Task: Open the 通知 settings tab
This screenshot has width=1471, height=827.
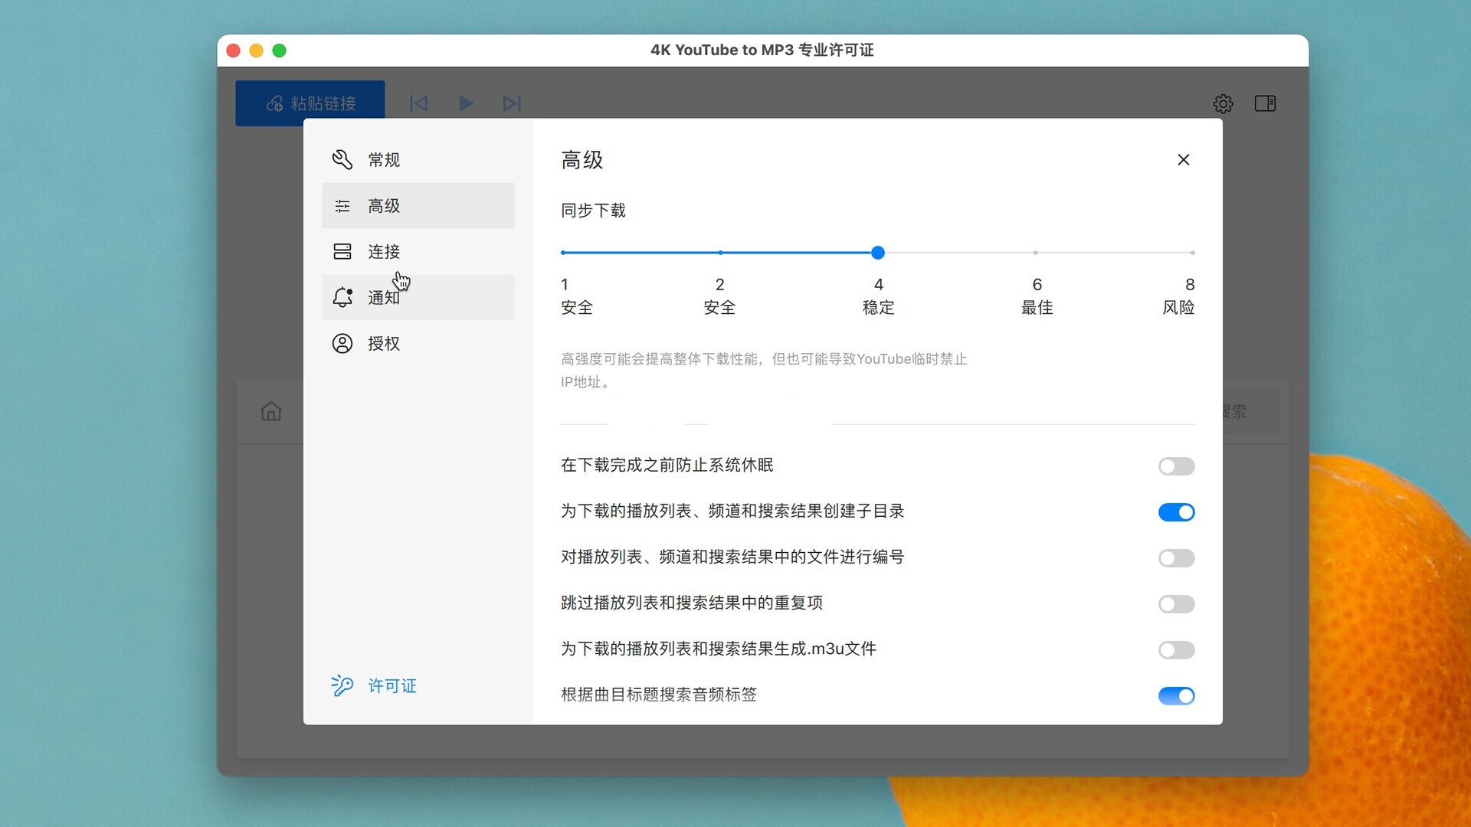Action: point(418,297)
